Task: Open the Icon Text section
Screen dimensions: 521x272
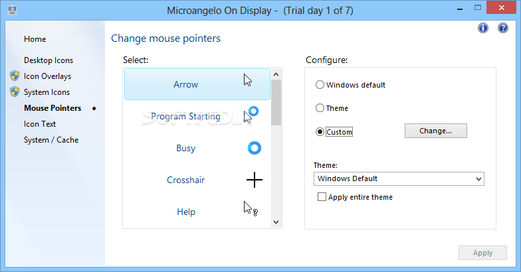Action: coord(40,124)
